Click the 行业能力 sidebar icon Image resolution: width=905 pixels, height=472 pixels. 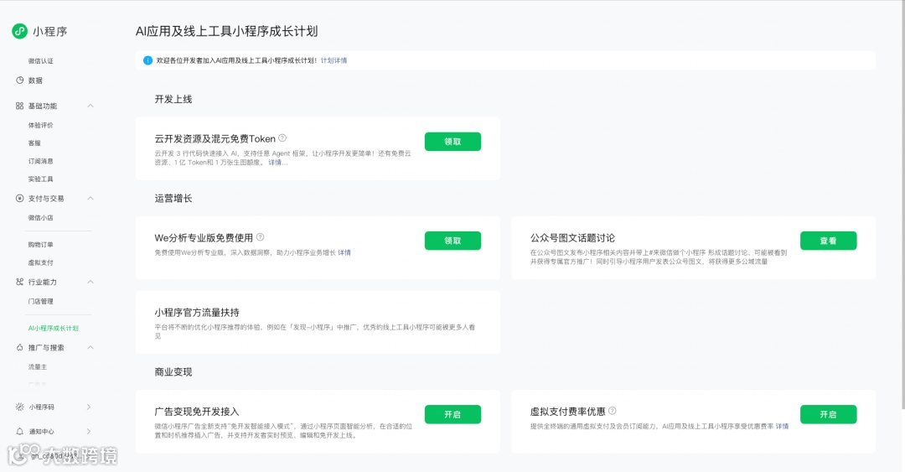tap(19, 282)
